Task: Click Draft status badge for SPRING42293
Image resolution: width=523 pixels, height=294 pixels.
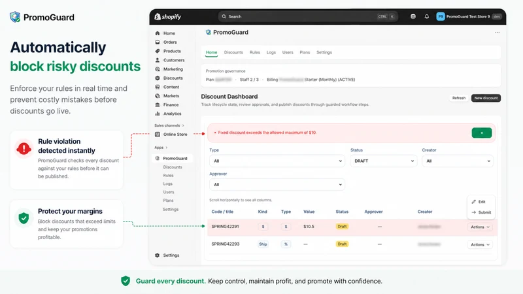Action: pos(342,244)
